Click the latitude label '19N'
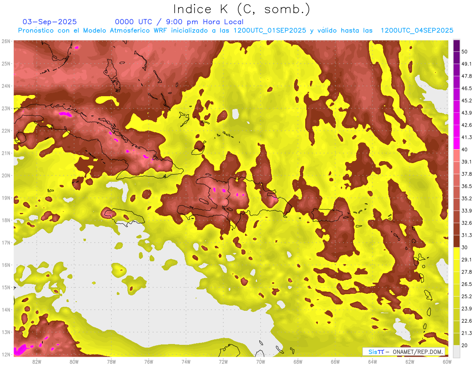The width and height of the screenshot is (475, 367). pyautogui.click(x=6, y=198)
